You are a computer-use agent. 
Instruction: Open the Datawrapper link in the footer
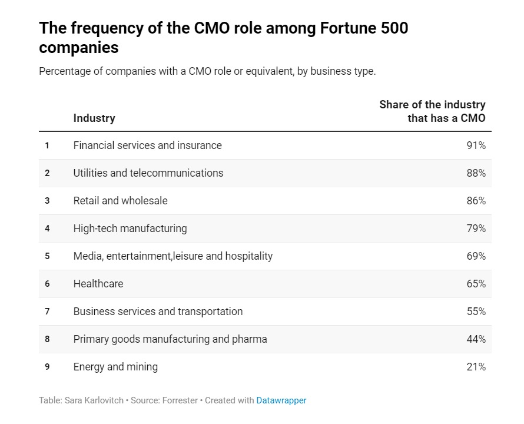(x=281, y=400)
